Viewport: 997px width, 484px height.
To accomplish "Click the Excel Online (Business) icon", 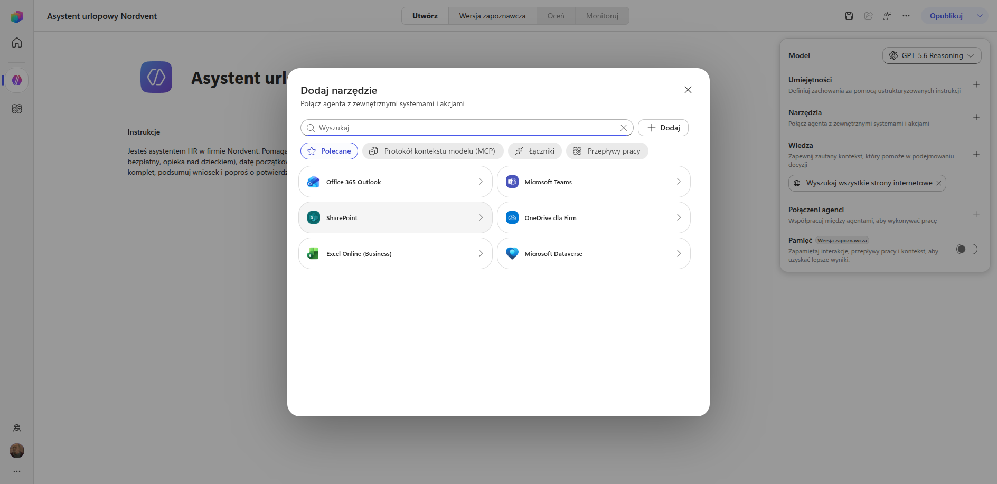I will coord(314,253).
